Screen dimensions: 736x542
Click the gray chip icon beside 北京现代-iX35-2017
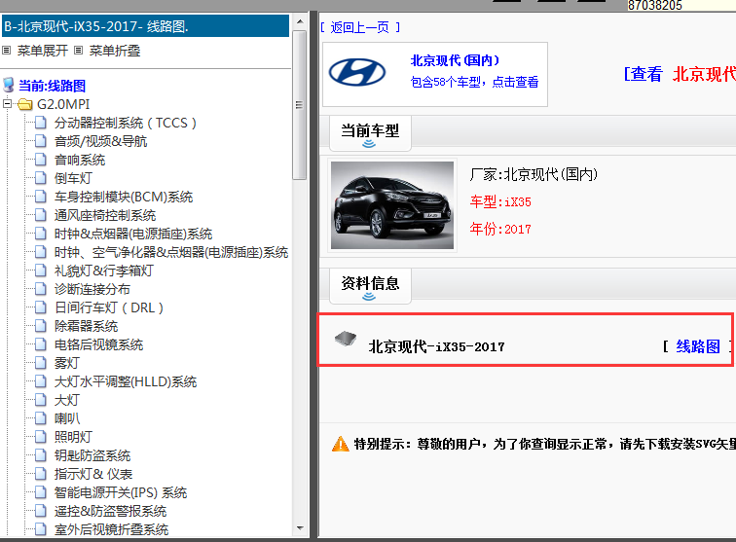tap(346, 339)
